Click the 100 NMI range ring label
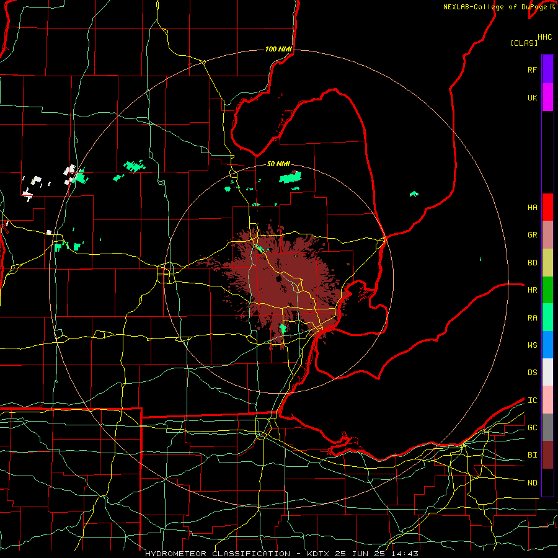 pyautogui.click(x=278, y=49)
